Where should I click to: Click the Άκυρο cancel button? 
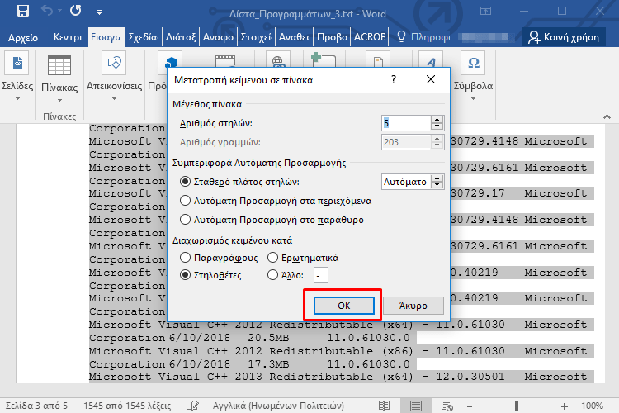coord(413,306)
